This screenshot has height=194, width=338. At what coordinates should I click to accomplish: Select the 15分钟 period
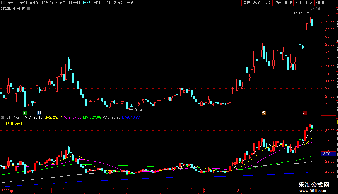(x=47, y=3)
